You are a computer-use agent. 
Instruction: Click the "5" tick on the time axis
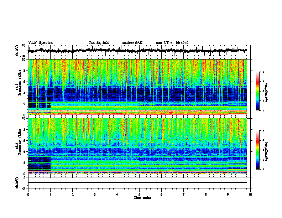[139, 194]
